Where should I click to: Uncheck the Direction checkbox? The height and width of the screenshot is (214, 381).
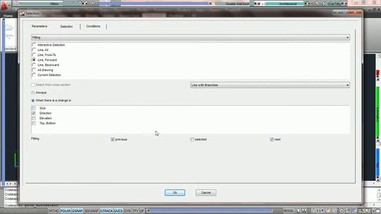33,114
